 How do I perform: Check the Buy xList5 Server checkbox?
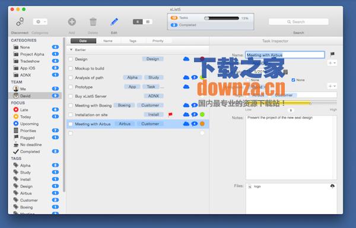[x=71, y=97]
